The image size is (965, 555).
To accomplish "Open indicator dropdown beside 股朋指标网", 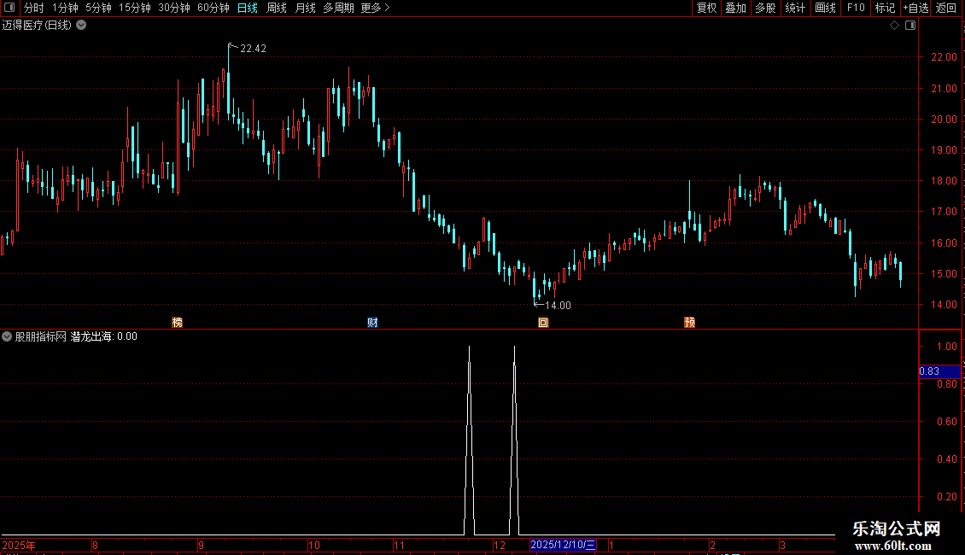I will (x=7, y=336).
